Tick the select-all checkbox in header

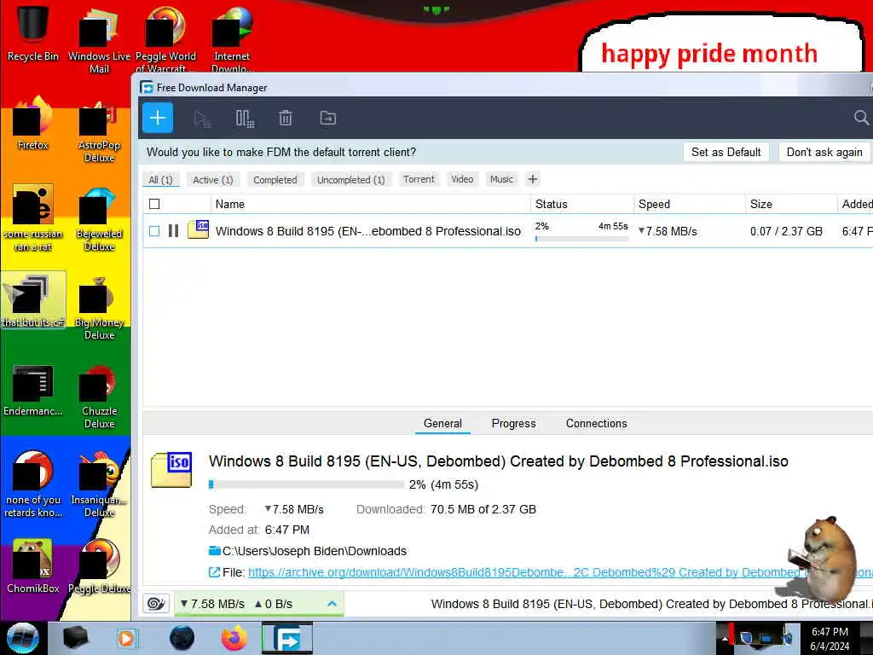155,204
